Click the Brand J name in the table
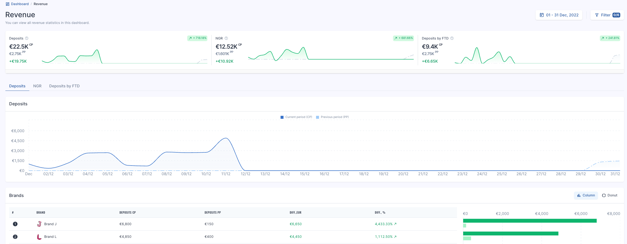The width and height of the screenshot is (627, 244). [x=50, y=224]
